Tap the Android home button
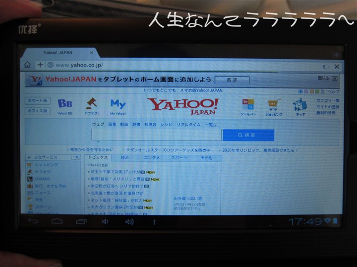Viewport: 357px width, 267px height. click(x=57, y=221)
